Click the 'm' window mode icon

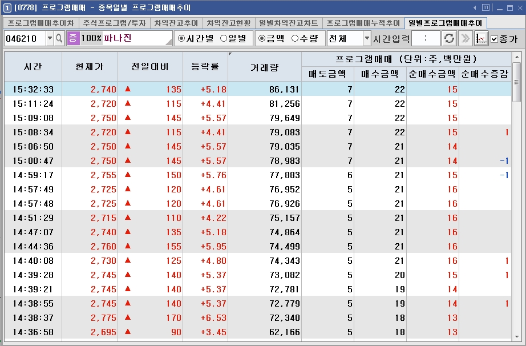pyautogui.click(x=485, y=7)
